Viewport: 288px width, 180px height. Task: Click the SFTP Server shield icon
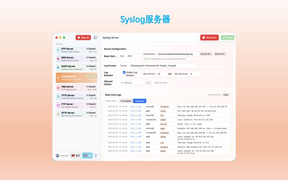tap(58, 114)
